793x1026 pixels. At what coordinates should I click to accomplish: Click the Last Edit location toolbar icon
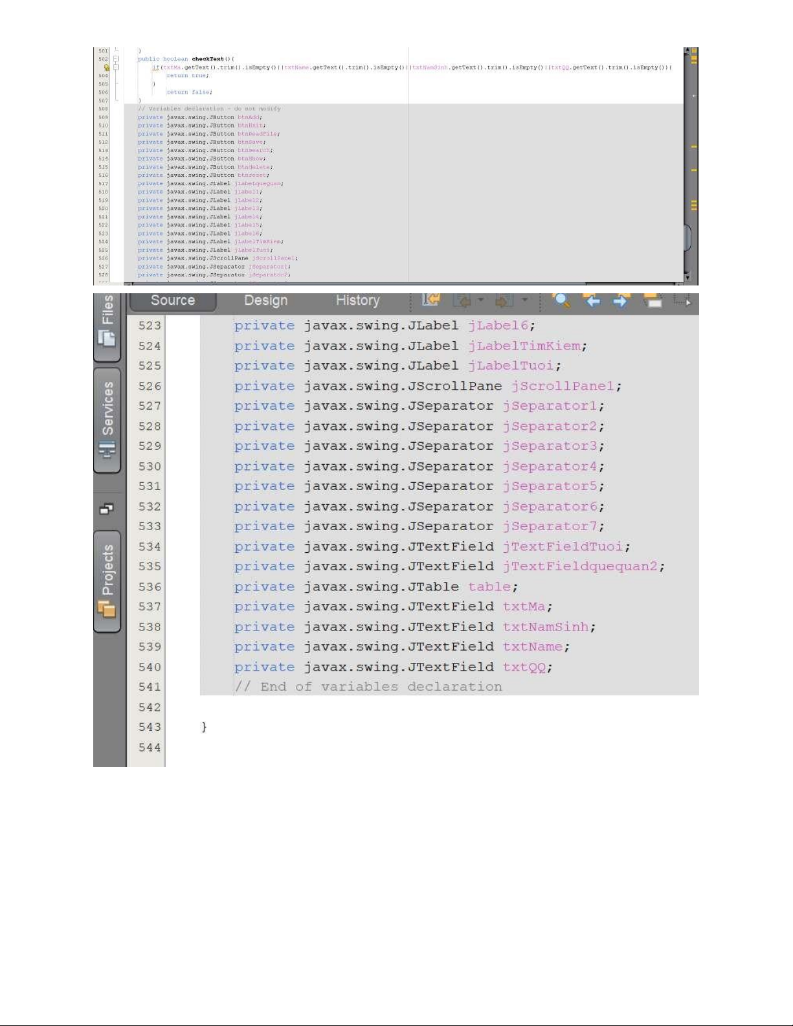(x=430, y=300)
